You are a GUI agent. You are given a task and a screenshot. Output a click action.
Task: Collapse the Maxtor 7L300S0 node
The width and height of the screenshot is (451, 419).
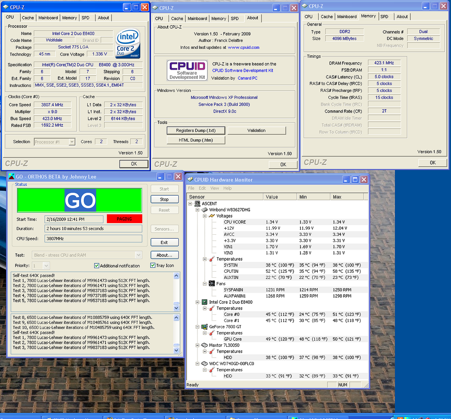click(x=197, y=345)
